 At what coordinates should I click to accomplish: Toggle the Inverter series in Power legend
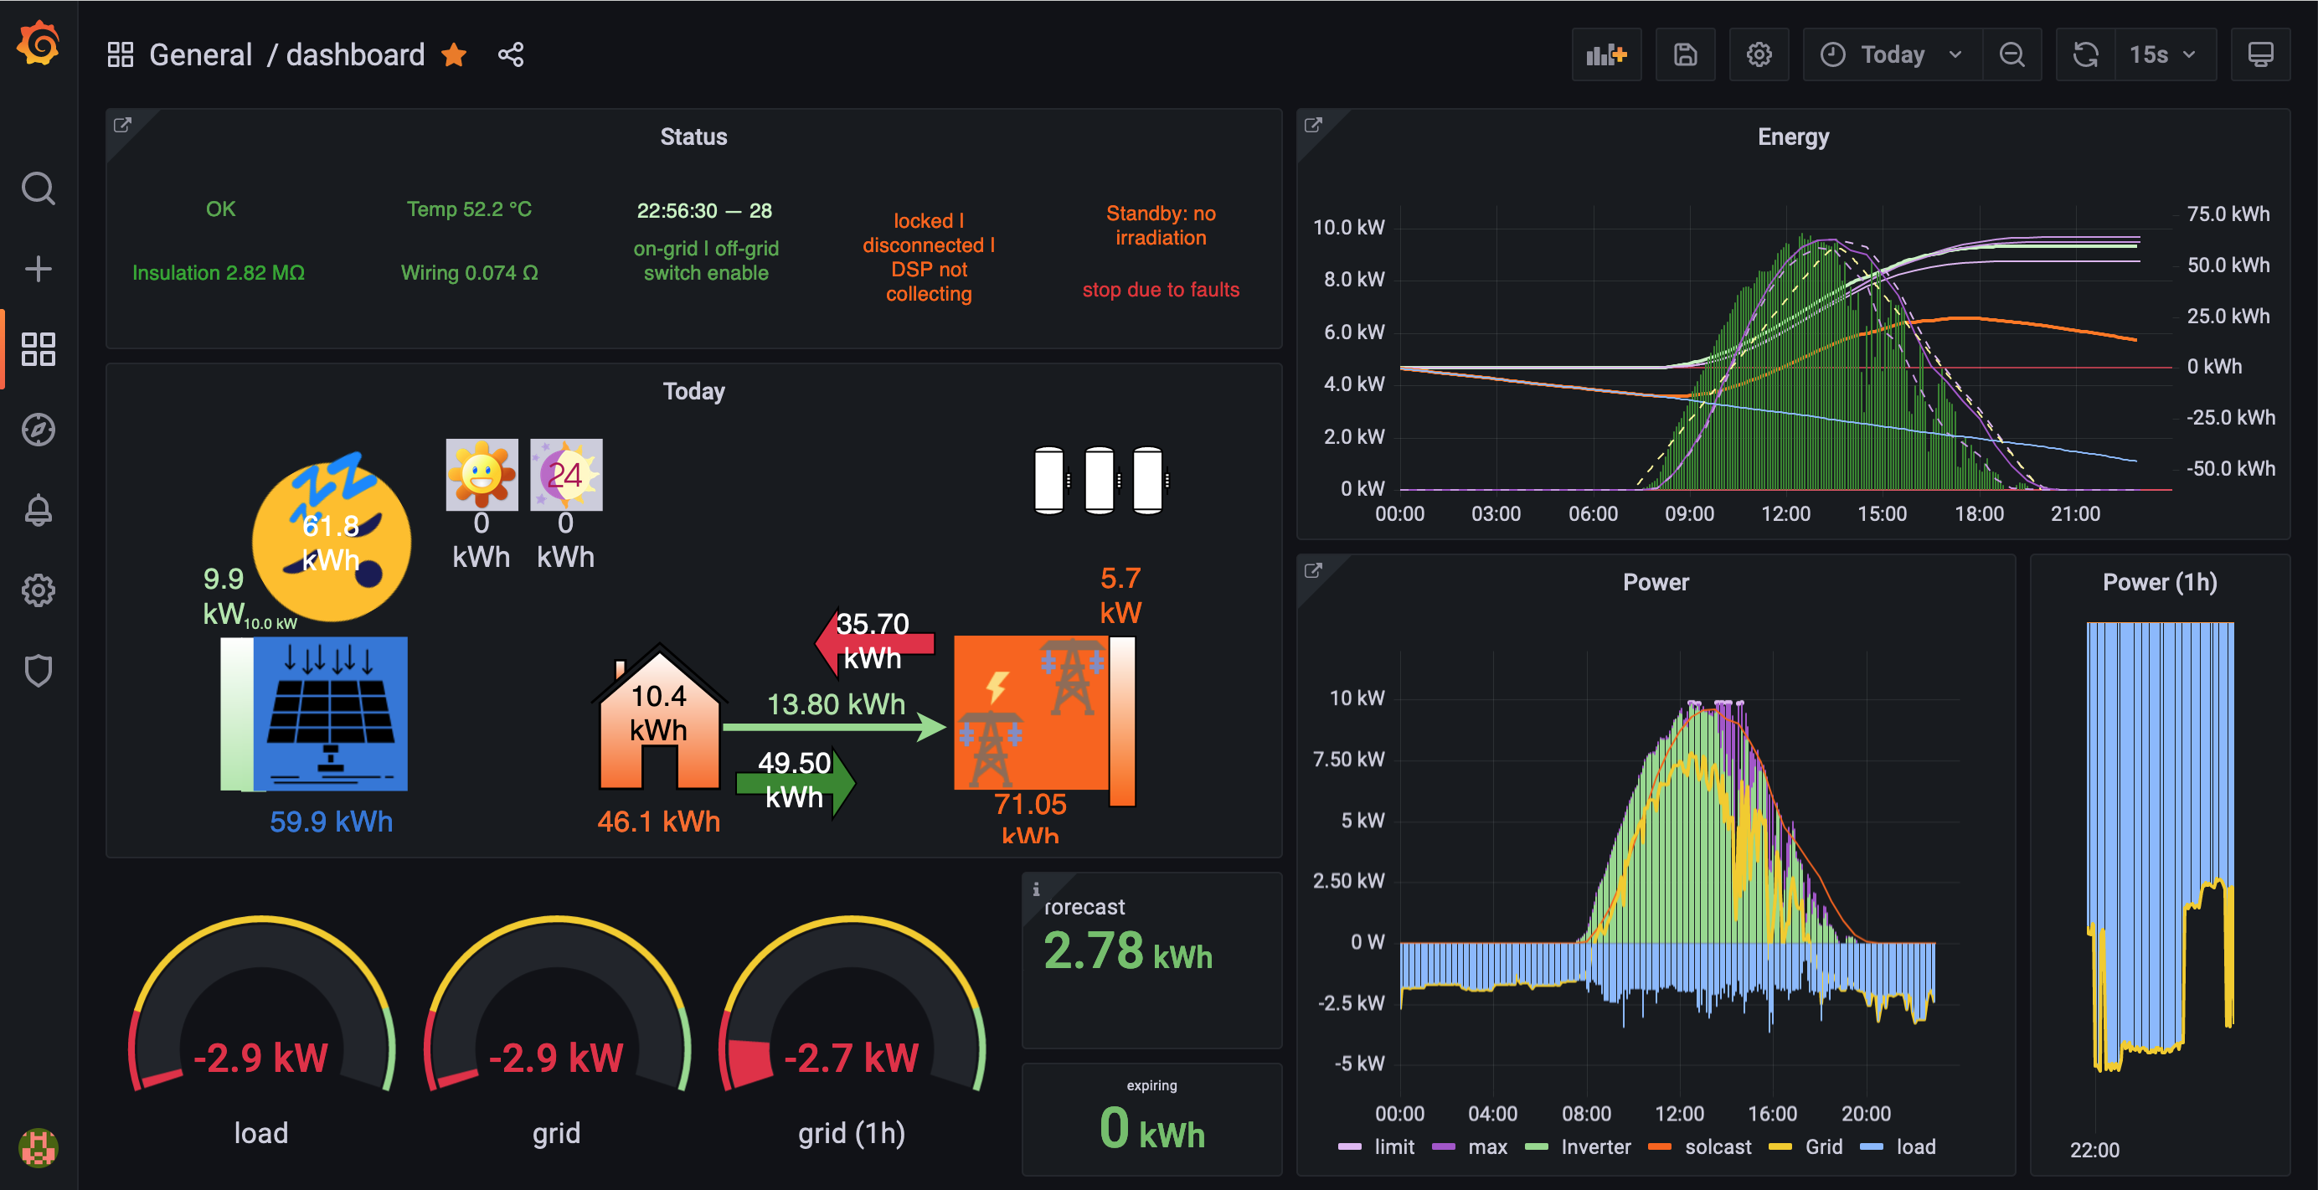tap(1594, 1146)
